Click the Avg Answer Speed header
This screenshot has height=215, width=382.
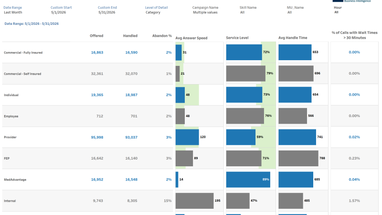coord(191,38)
